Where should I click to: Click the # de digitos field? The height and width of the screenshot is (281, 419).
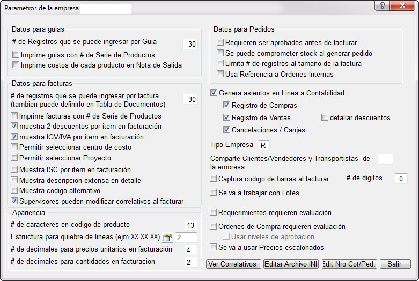pyautogui.click(x=401, y=179)
